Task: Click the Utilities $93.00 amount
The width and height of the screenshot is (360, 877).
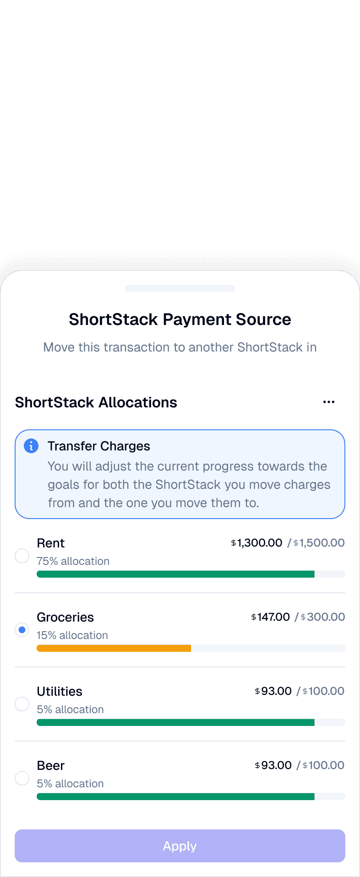Action: pyautogui.click(x=273, y=691)
